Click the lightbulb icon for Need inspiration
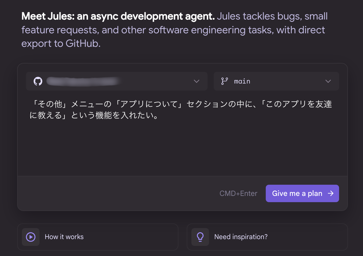 point(200,237)
